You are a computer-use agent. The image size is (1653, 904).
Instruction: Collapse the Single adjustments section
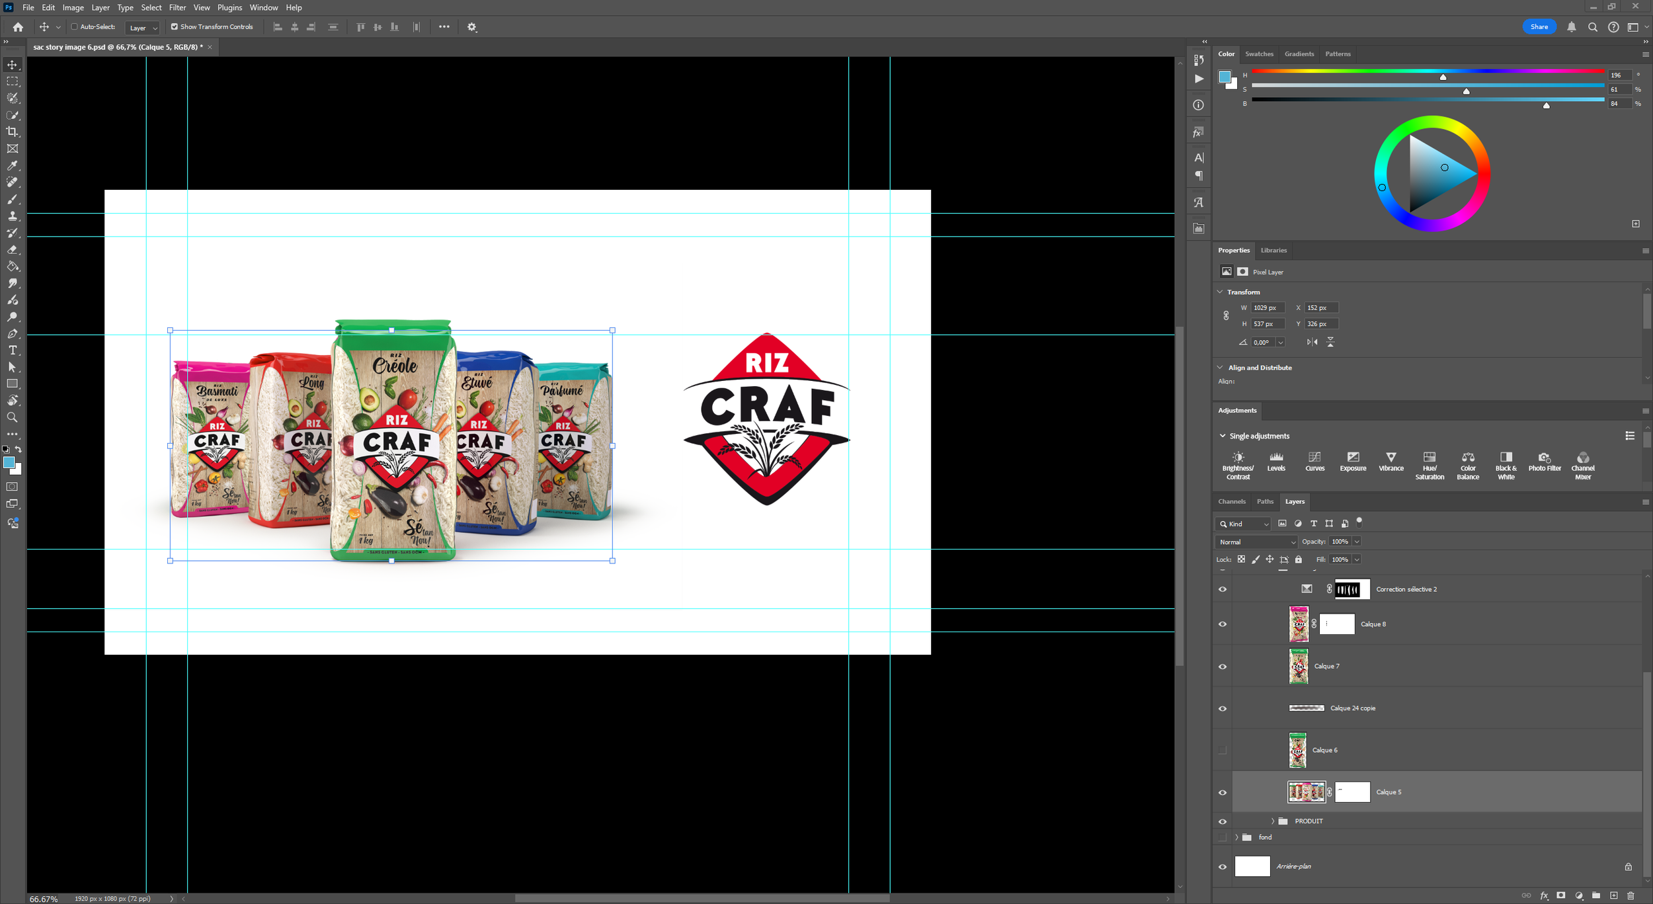[x=1223, y=436]
